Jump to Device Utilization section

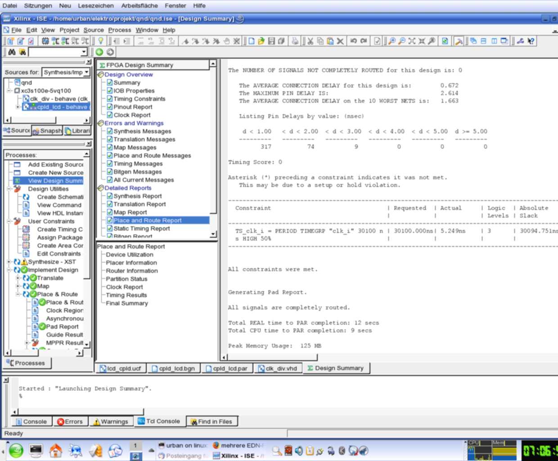point(130,254)
